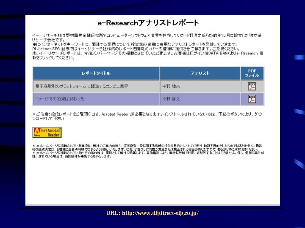
Task: Open the dljdirect-sfg.co.jp URL link
Action: tap(160, 213)
